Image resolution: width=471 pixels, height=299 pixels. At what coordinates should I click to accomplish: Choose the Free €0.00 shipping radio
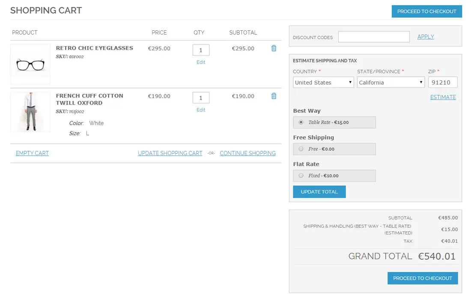click(301, 149)
